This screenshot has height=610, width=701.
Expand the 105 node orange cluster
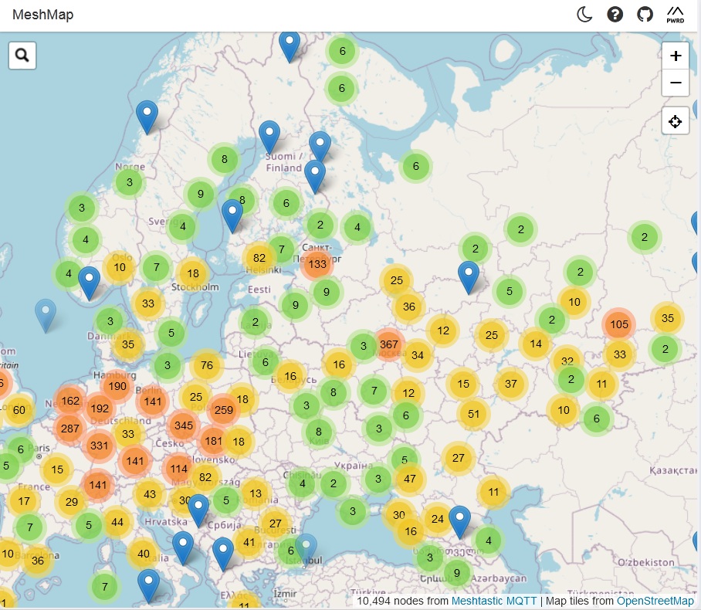[618, 324]
